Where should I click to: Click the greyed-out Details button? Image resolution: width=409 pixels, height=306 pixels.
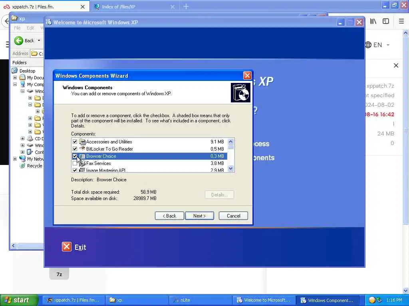point(219,194)
